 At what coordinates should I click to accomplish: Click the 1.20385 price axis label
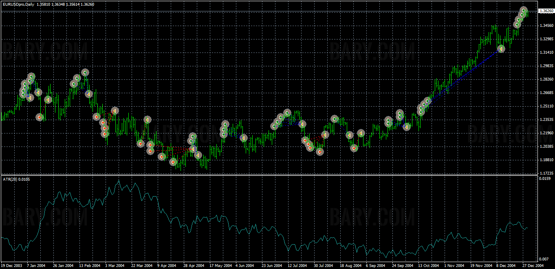click(546, 146)
